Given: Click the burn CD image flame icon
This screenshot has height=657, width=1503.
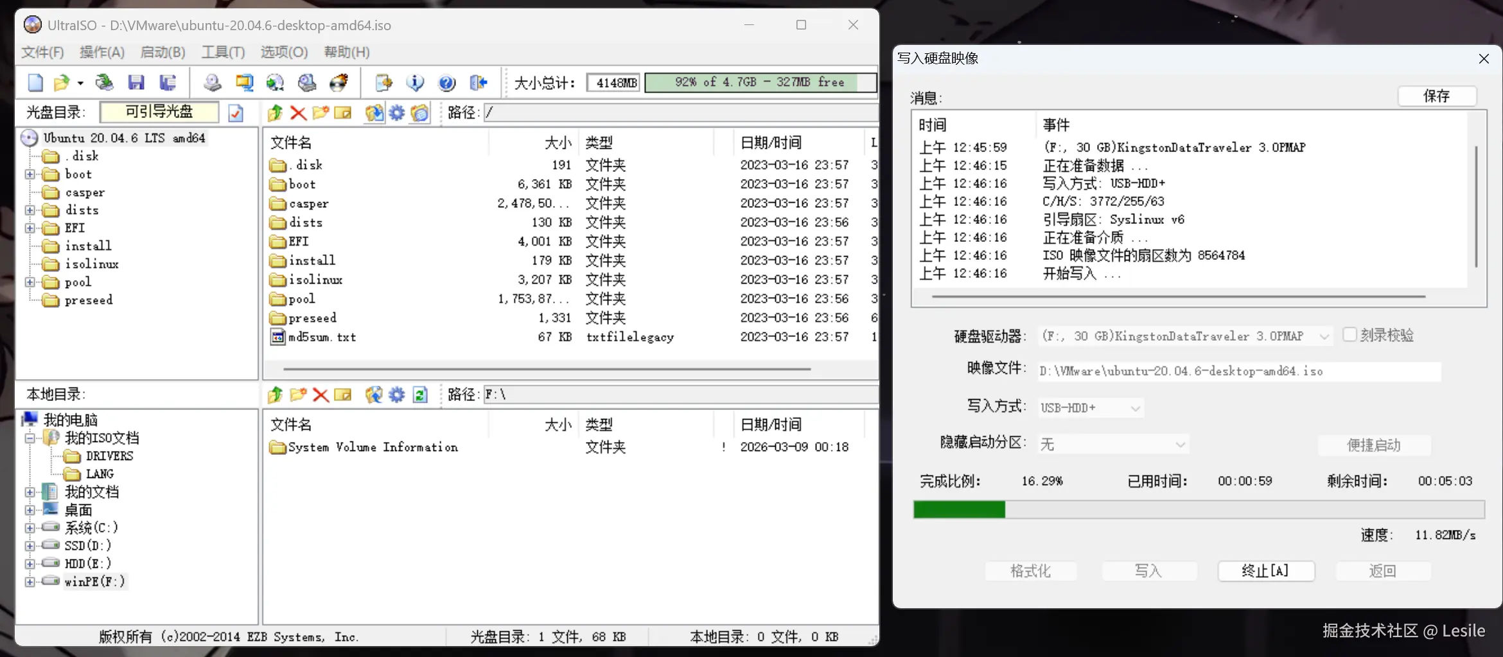Looking at the screenshot, I should (x=338, y=82).
